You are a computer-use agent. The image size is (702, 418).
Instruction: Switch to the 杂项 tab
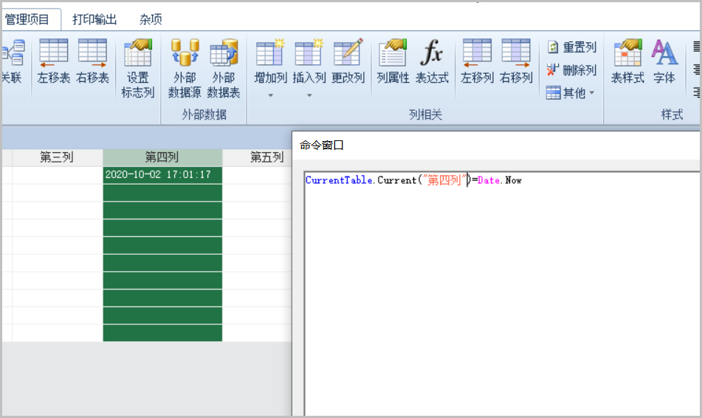(151, 19)
